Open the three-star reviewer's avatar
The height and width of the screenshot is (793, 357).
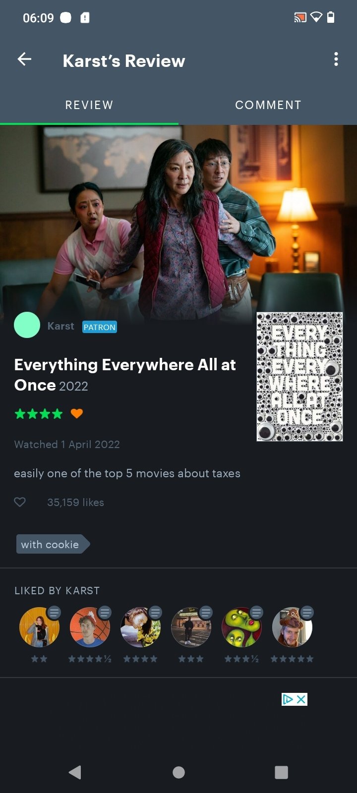(191, 627)
